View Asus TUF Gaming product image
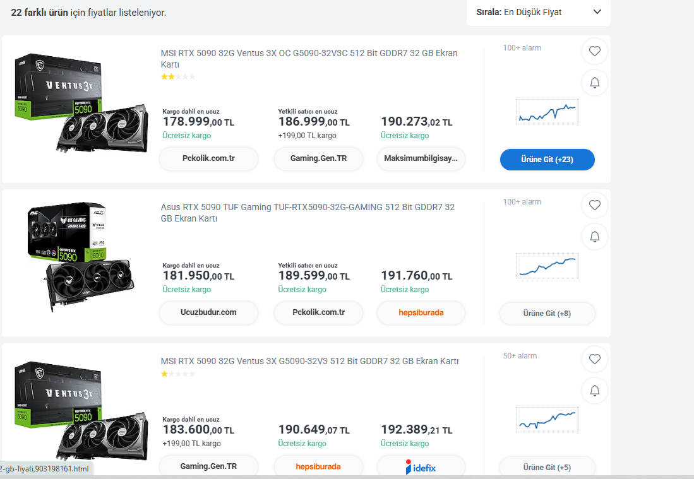 [x=81, y=257]
